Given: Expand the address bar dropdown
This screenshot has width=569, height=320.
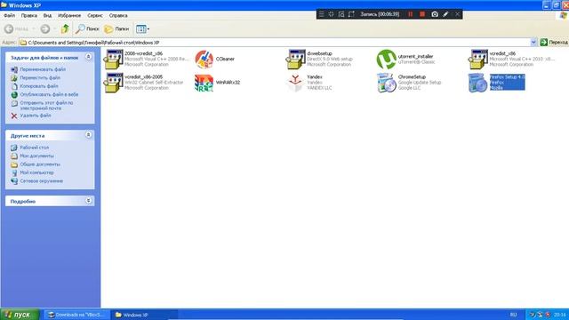Looking at the screenshot, I should coord(533,42).
